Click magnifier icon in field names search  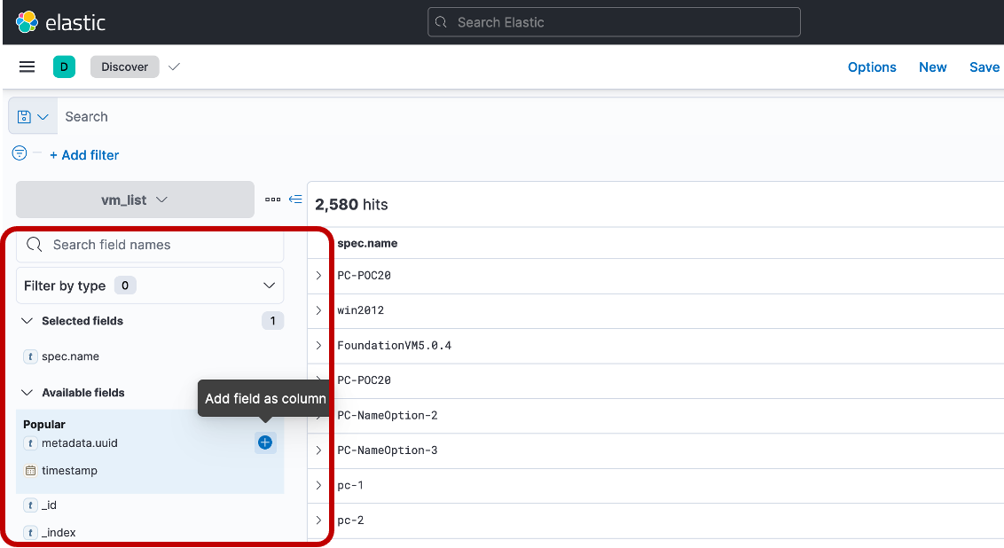pos(35,245)
